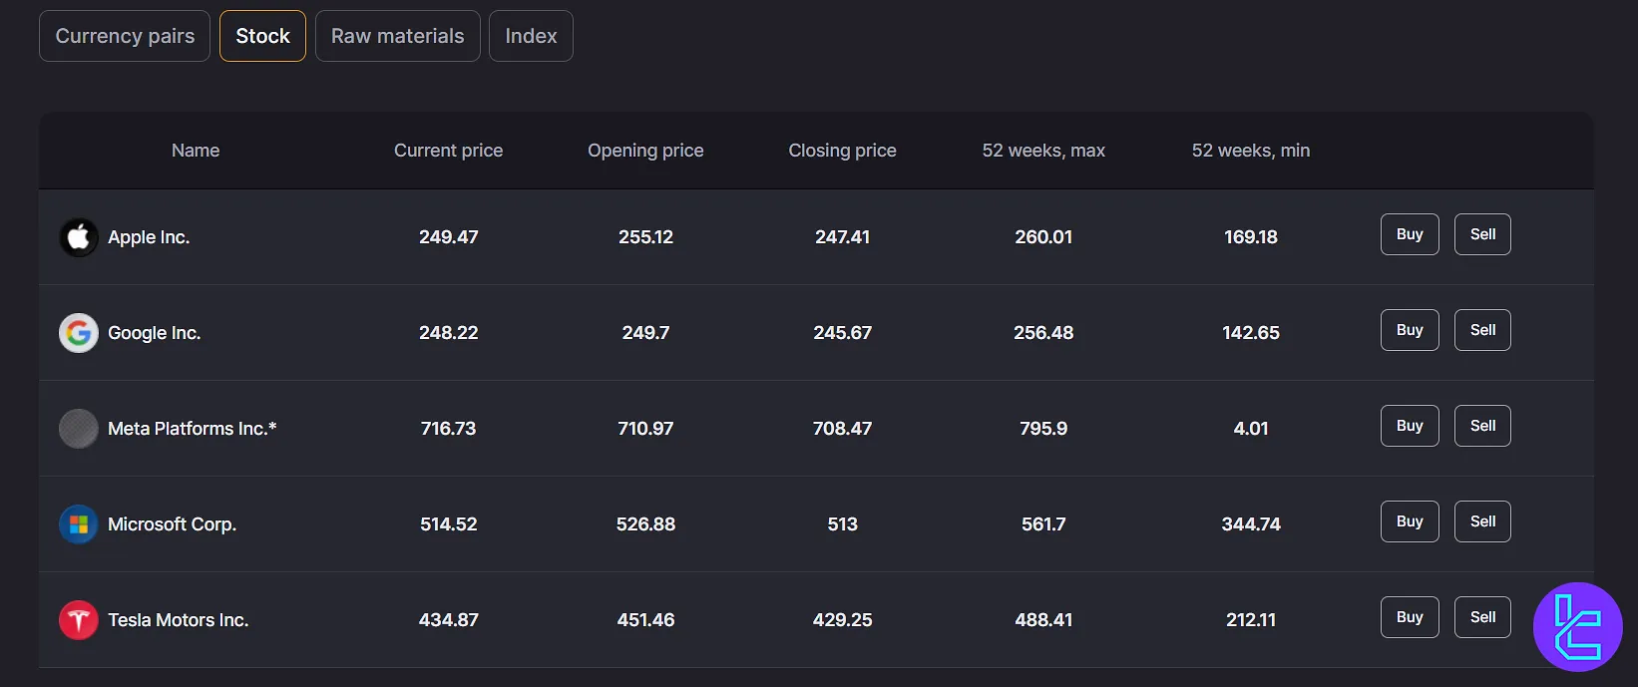Buy Microsoft Corp. stock

point(1410,521)
